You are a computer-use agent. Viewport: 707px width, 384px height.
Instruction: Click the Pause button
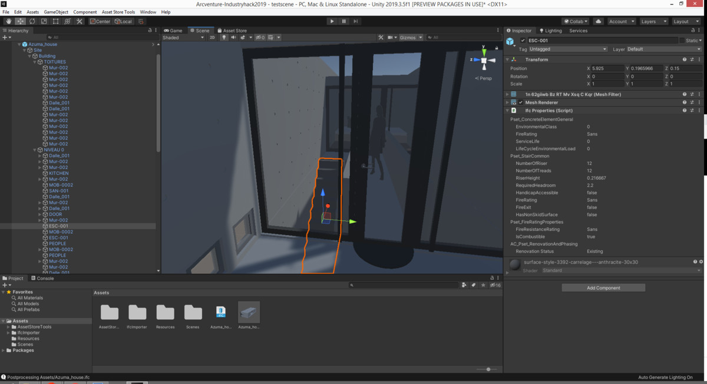(x=344, y=21)
